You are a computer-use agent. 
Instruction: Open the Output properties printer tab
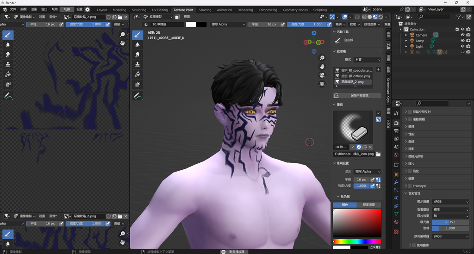click(x=396, y=131)
